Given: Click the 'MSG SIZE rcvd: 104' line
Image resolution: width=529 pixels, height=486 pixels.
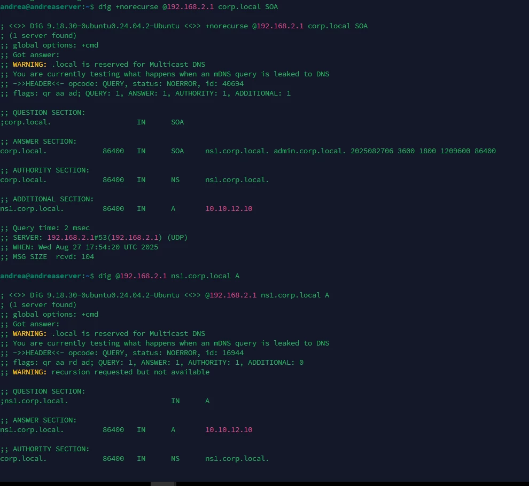Looking at the screenshot, I should pyautogui.click(x=47, y=257).
